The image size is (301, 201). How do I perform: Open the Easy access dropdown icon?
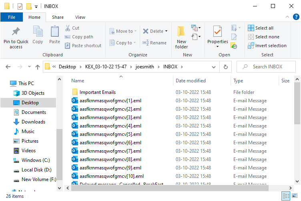pos(196,36)
